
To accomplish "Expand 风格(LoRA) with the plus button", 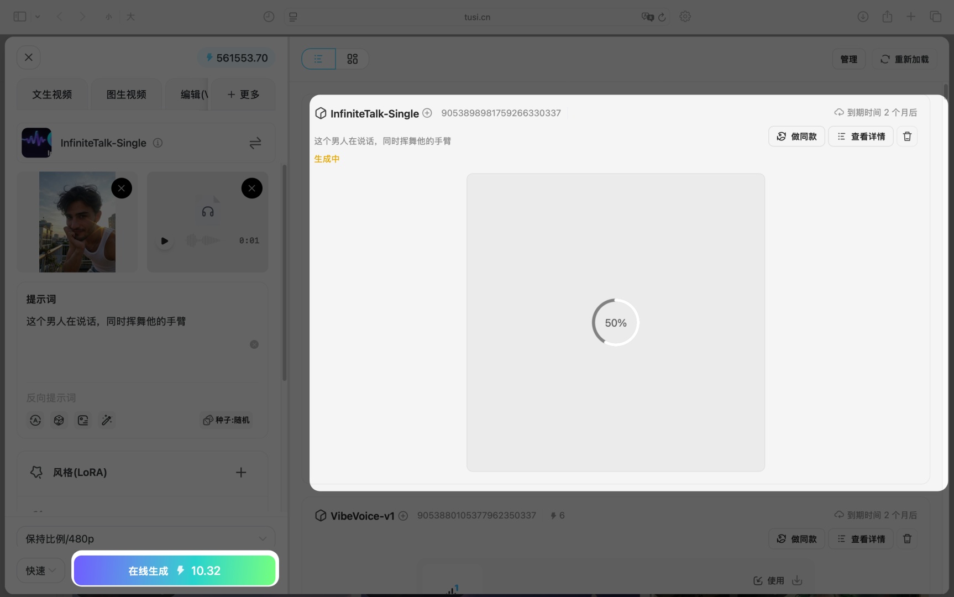I will tap(241, 473).
